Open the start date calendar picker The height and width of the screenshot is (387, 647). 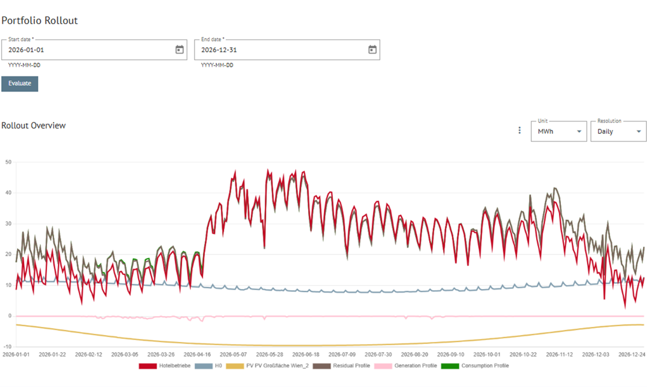[x=179, y=49]
